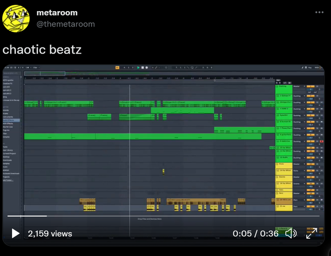
Task: Toggle the 4 DUNE 3 track activator
Action: coord(311,109)
